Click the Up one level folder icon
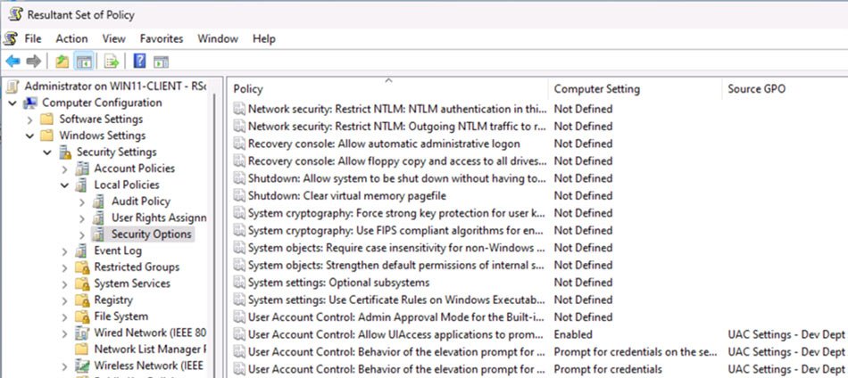The width and height of the screenshot is (848, 378). click(x=62, y=62)
